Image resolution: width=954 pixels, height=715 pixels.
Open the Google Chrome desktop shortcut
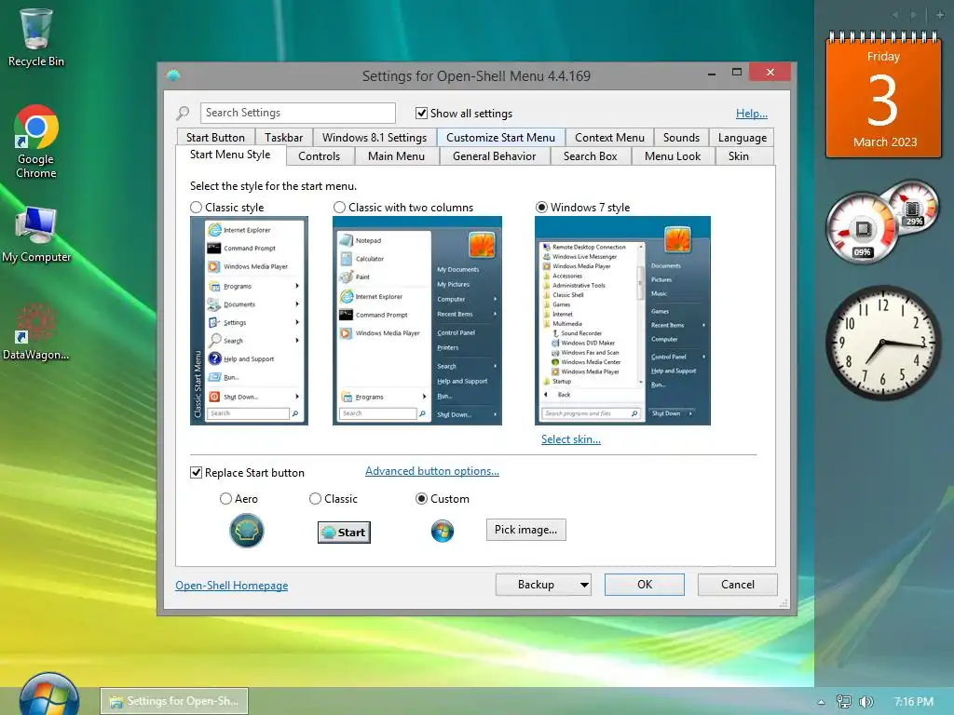[36, 142]
